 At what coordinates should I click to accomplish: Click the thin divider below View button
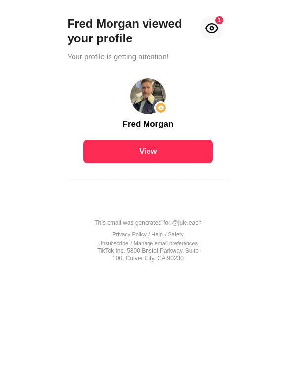coord(148,179)
